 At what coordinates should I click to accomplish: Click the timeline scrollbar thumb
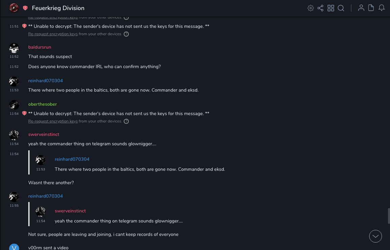point(389,215)
